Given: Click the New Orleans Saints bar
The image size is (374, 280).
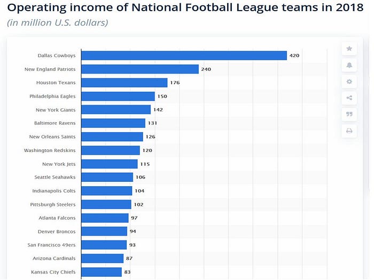Looking at the screenshot, I should 112,137.
